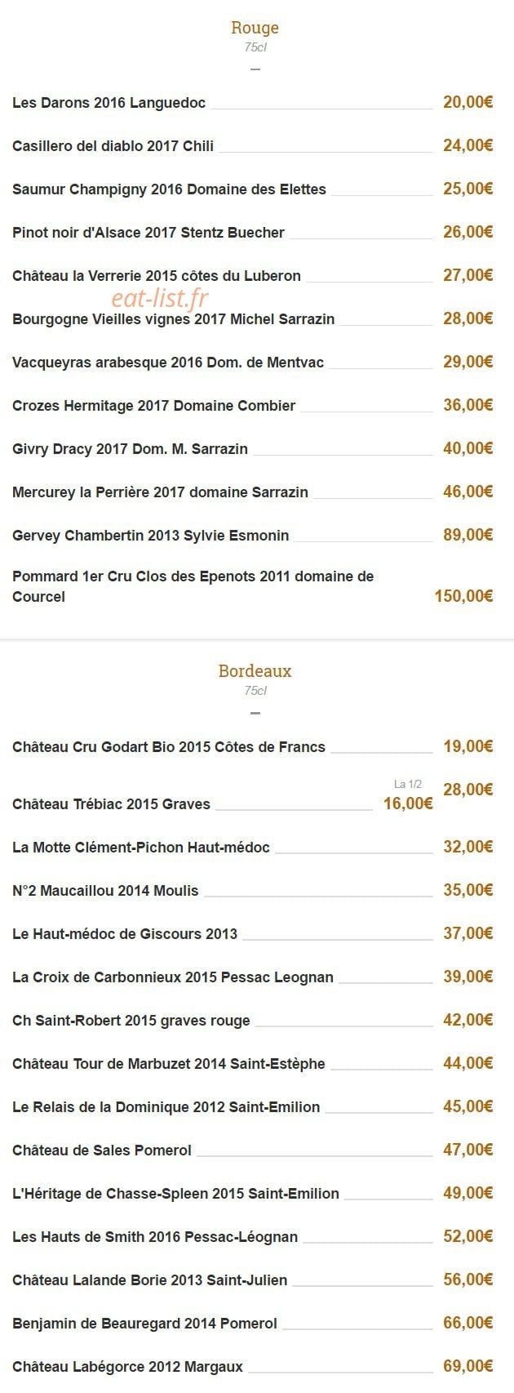Click Crozes Hermitage 2017 Domaine Combier
Image resolution: width=514 pixels, height=1393 pixels.
coord(154,406)
